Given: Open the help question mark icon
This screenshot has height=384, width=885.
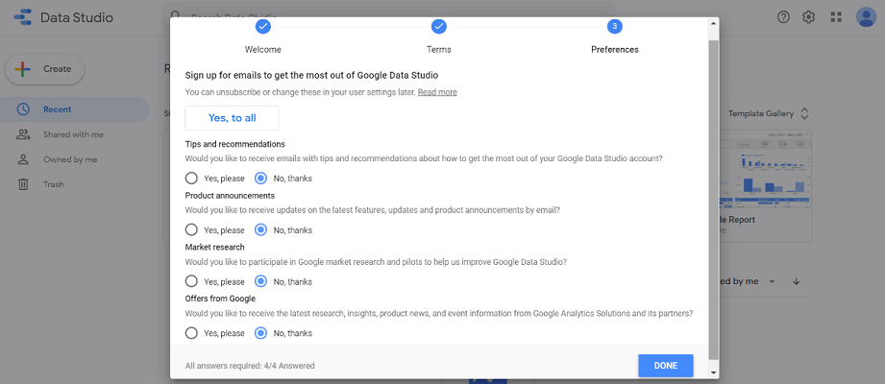Looking at the screenshot, I should coord(783,17).
